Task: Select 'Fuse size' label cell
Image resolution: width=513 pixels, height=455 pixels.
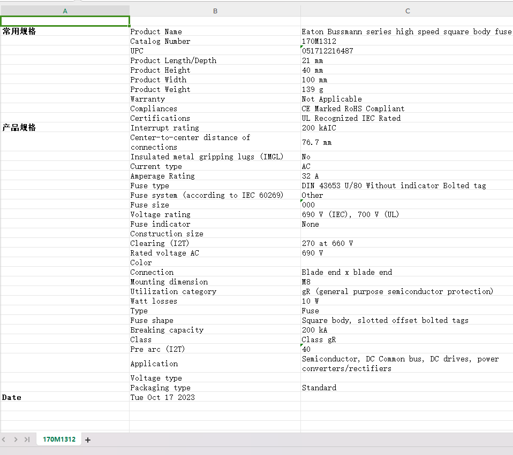Action: (215, 205)
